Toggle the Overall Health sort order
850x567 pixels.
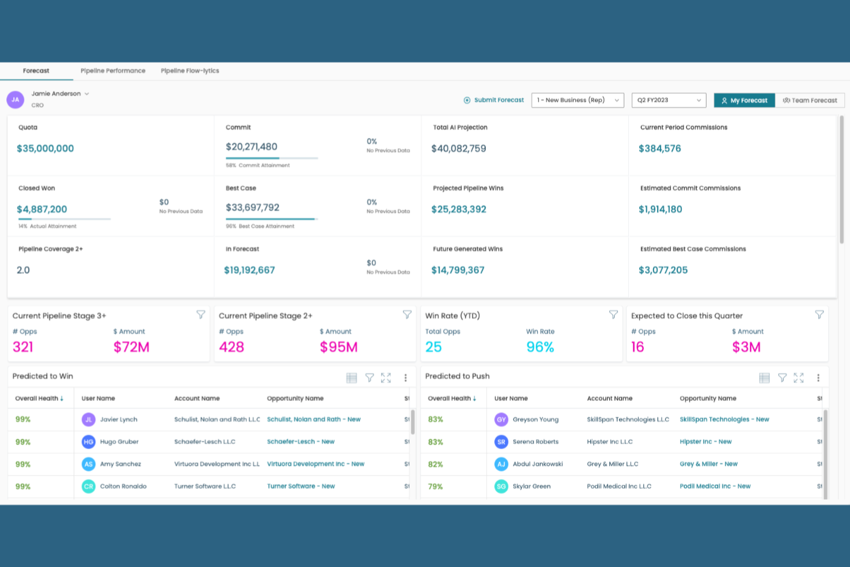click(x=62, y=398)
